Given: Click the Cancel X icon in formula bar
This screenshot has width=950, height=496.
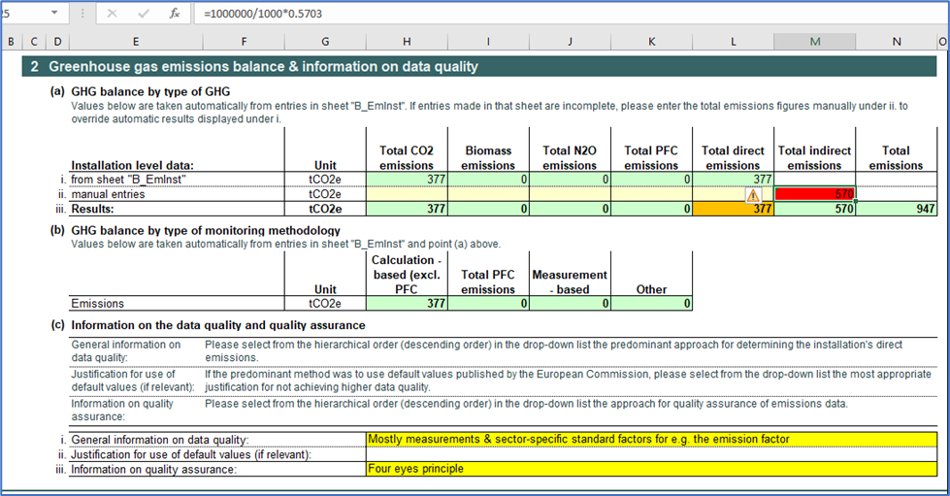Looking at the screenshot, I should 113,15.
